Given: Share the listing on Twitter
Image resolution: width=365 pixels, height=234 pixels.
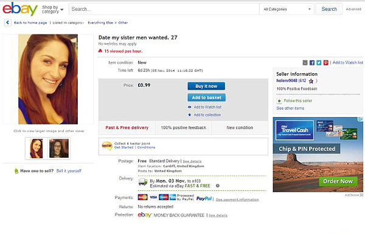Looking at the screenshot, I should coord(319,62).
